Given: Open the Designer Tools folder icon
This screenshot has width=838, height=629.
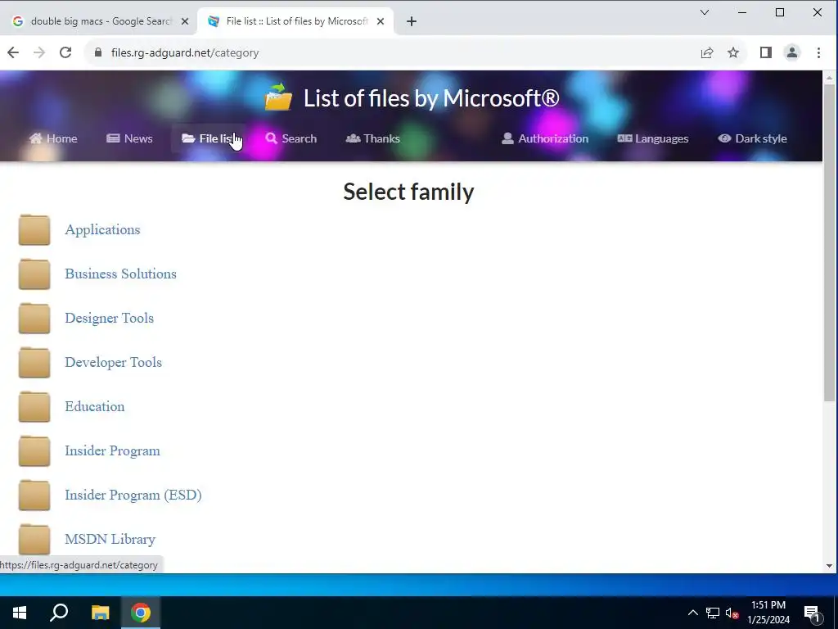Looking at the screenshot, I should click(34, 319).
